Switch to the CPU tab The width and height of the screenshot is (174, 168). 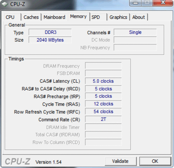pos(12,17)
